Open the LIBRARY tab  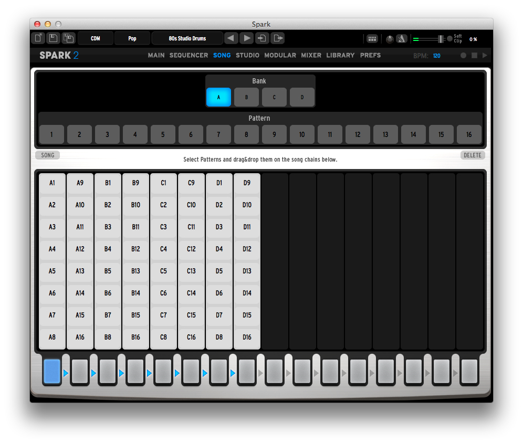tap(340, 55)
